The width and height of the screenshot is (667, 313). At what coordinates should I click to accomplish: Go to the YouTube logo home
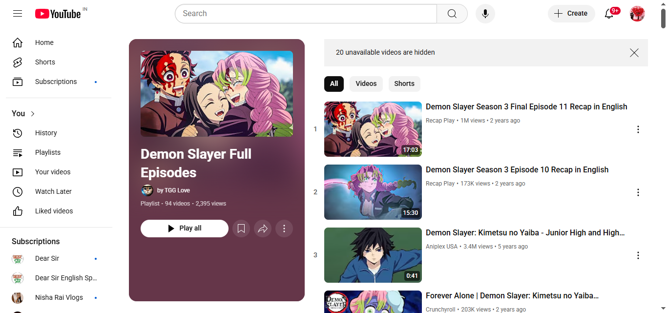point(58,14)
